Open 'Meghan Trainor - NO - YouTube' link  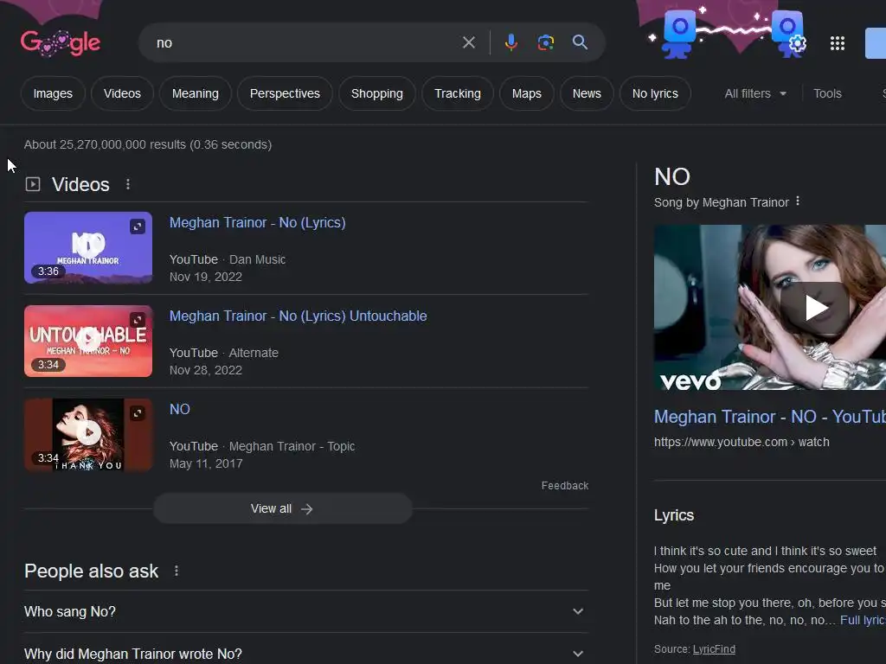coord(769,417)
